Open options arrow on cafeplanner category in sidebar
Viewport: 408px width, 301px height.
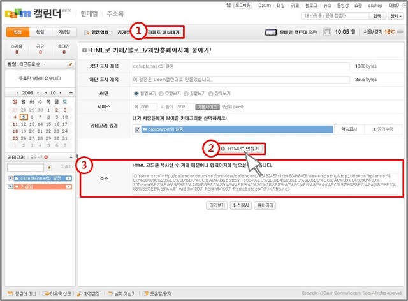click(x=68, y=179)
